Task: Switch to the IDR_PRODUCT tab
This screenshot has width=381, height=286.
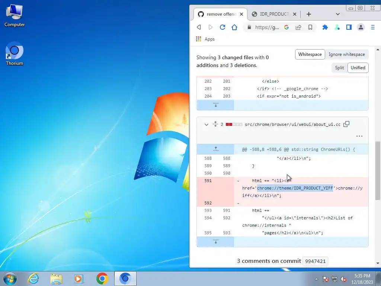Action: (x=274, y=14)
